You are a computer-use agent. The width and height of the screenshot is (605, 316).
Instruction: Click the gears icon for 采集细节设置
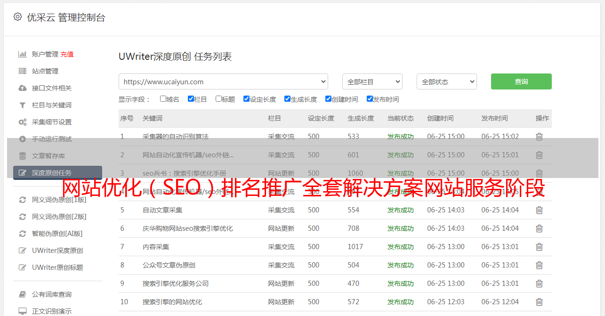22,122
